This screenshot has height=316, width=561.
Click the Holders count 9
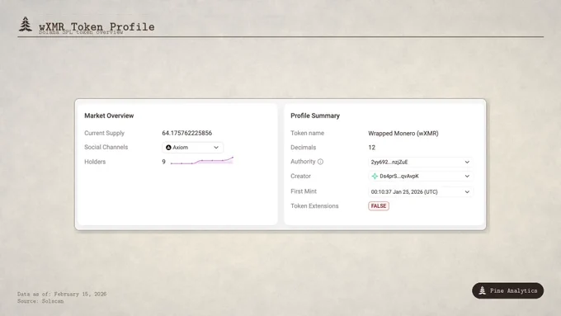coord(163,162)
